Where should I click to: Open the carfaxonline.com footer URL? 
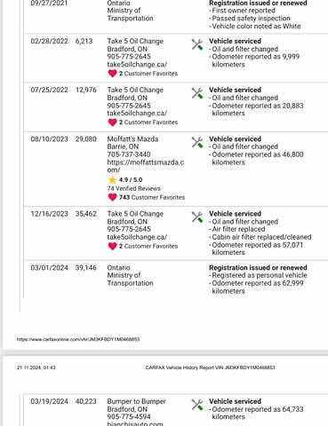pyautogui.click(x=78, y=339)
